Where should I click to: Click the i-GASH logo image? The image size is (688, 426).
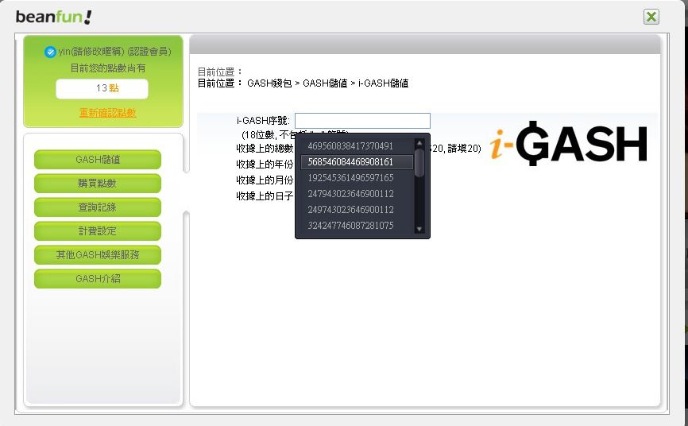click(567, 144)
